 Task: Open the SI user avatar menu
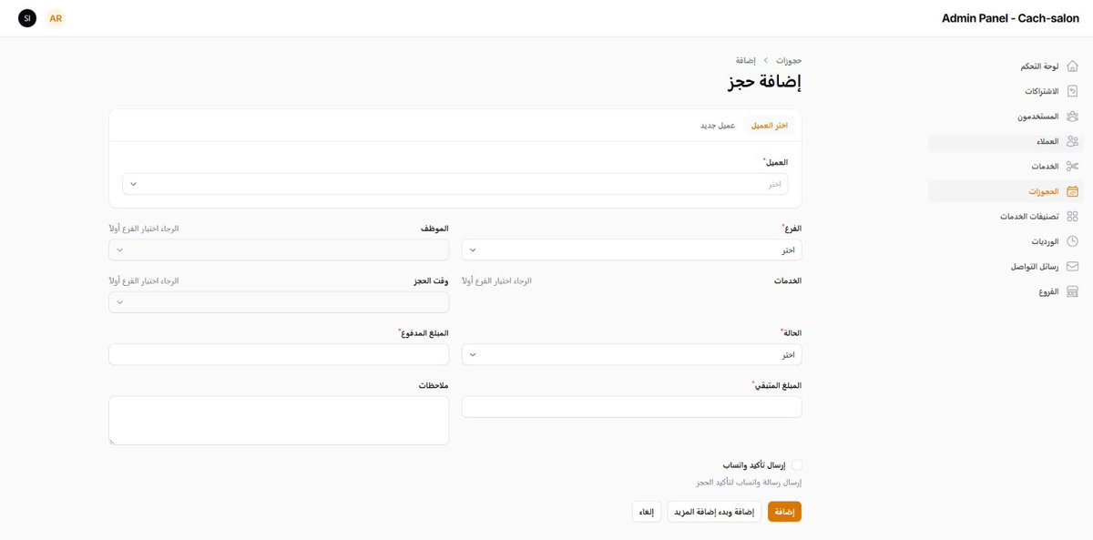(27, 18)
